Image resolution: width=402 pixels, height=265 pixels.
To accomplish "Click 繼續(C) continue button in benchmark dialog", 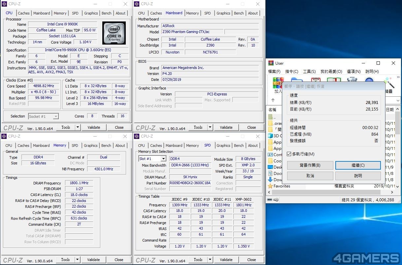I will point(358,165).
